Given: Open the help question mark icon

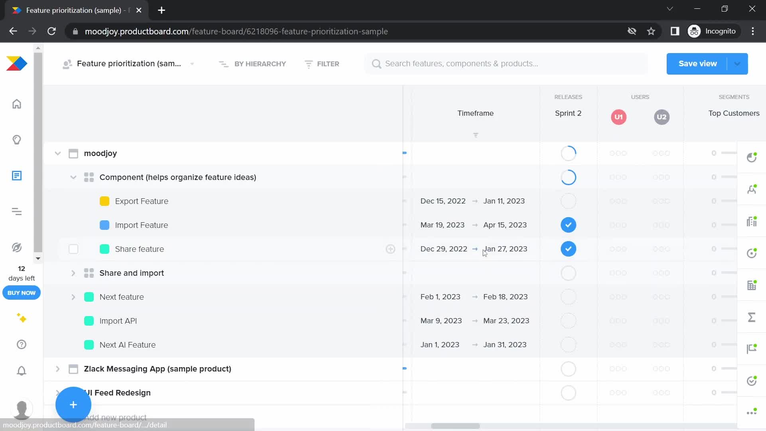Looking at the screenshot, I should [22, 344].
